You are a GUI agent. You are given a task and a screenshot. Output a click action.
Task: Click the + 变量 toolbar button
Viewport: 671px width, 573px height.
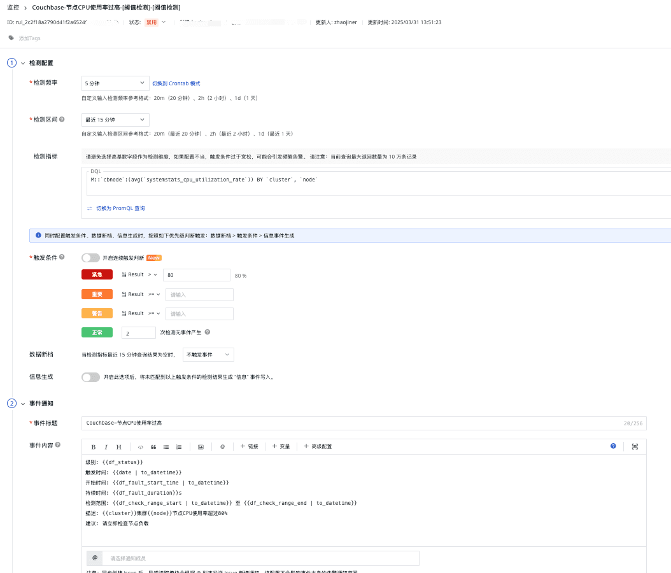[281, 446]
